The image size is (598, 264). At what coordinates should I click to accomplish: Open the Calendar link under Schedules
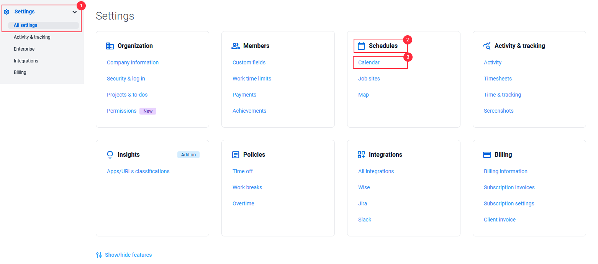pyautogui.click(x=369, y=62)
